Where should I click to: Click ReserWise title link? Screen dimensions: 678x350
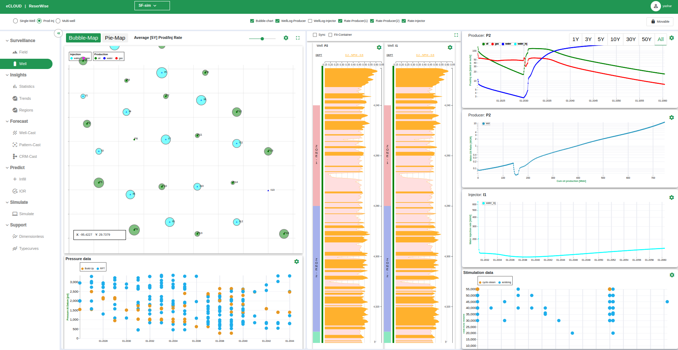click(39, 6)
